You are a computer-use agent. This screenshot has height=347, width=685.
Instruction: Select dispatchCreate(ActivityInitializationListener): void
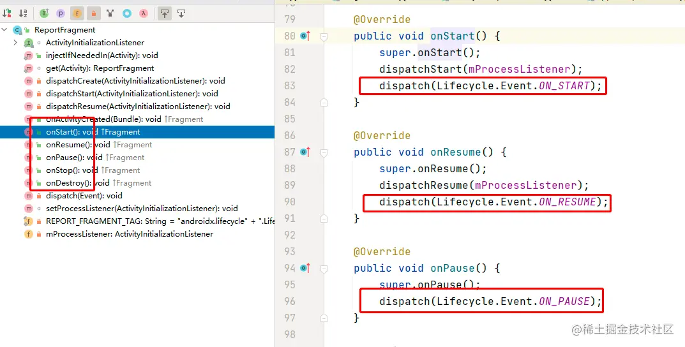pos(135,81)
